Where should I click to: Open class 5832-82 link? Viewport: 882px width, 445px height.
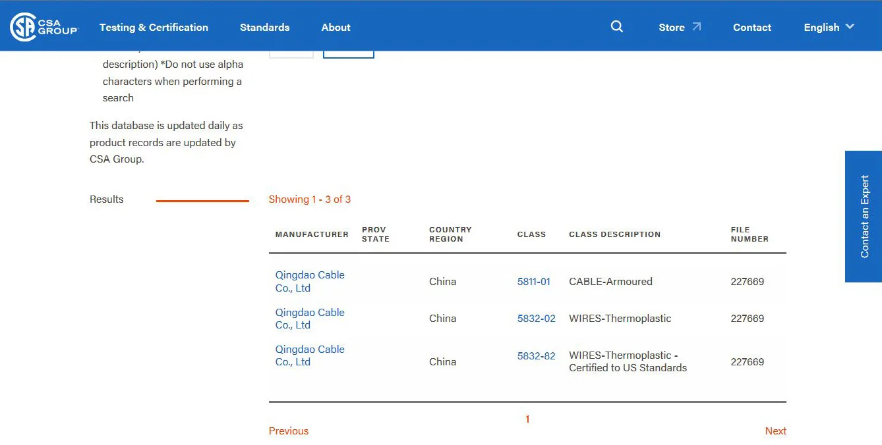pos(536,355)
